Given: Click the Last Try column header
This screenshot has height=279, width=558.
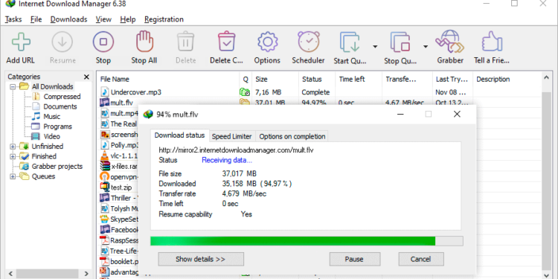Looking at the screenshot, I should (x=452, y=80).
